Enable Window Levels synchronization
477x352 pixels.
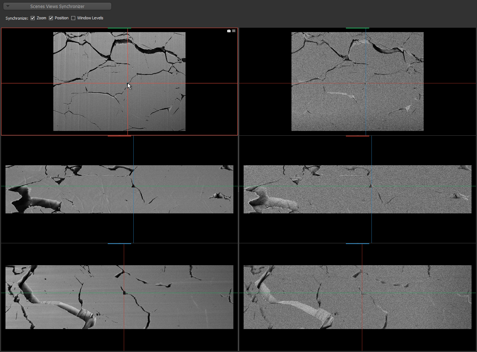coord(73,18)
